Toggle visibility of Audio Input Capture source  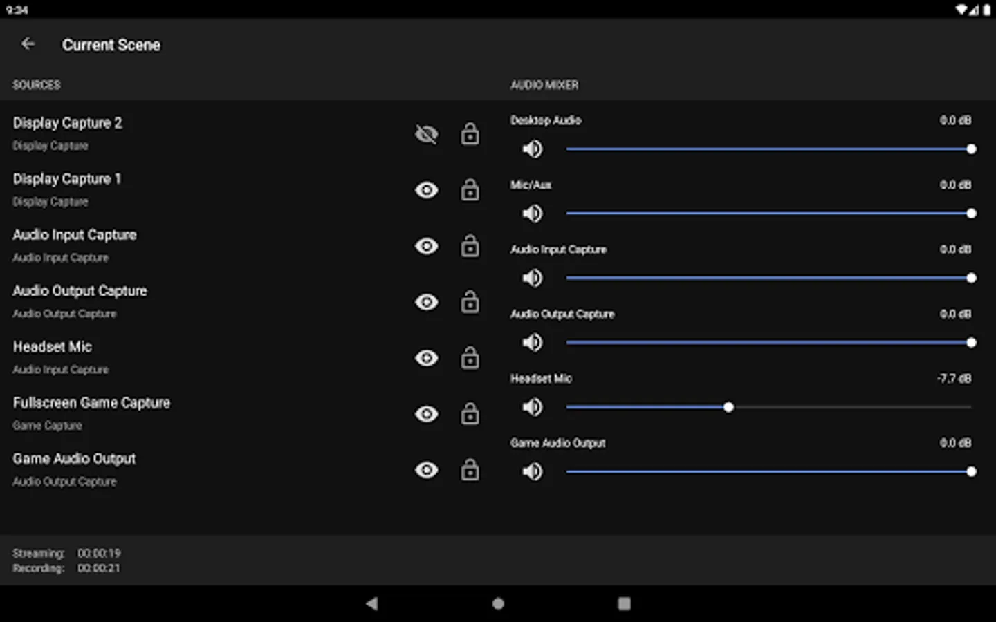click(x=427, y=246)
